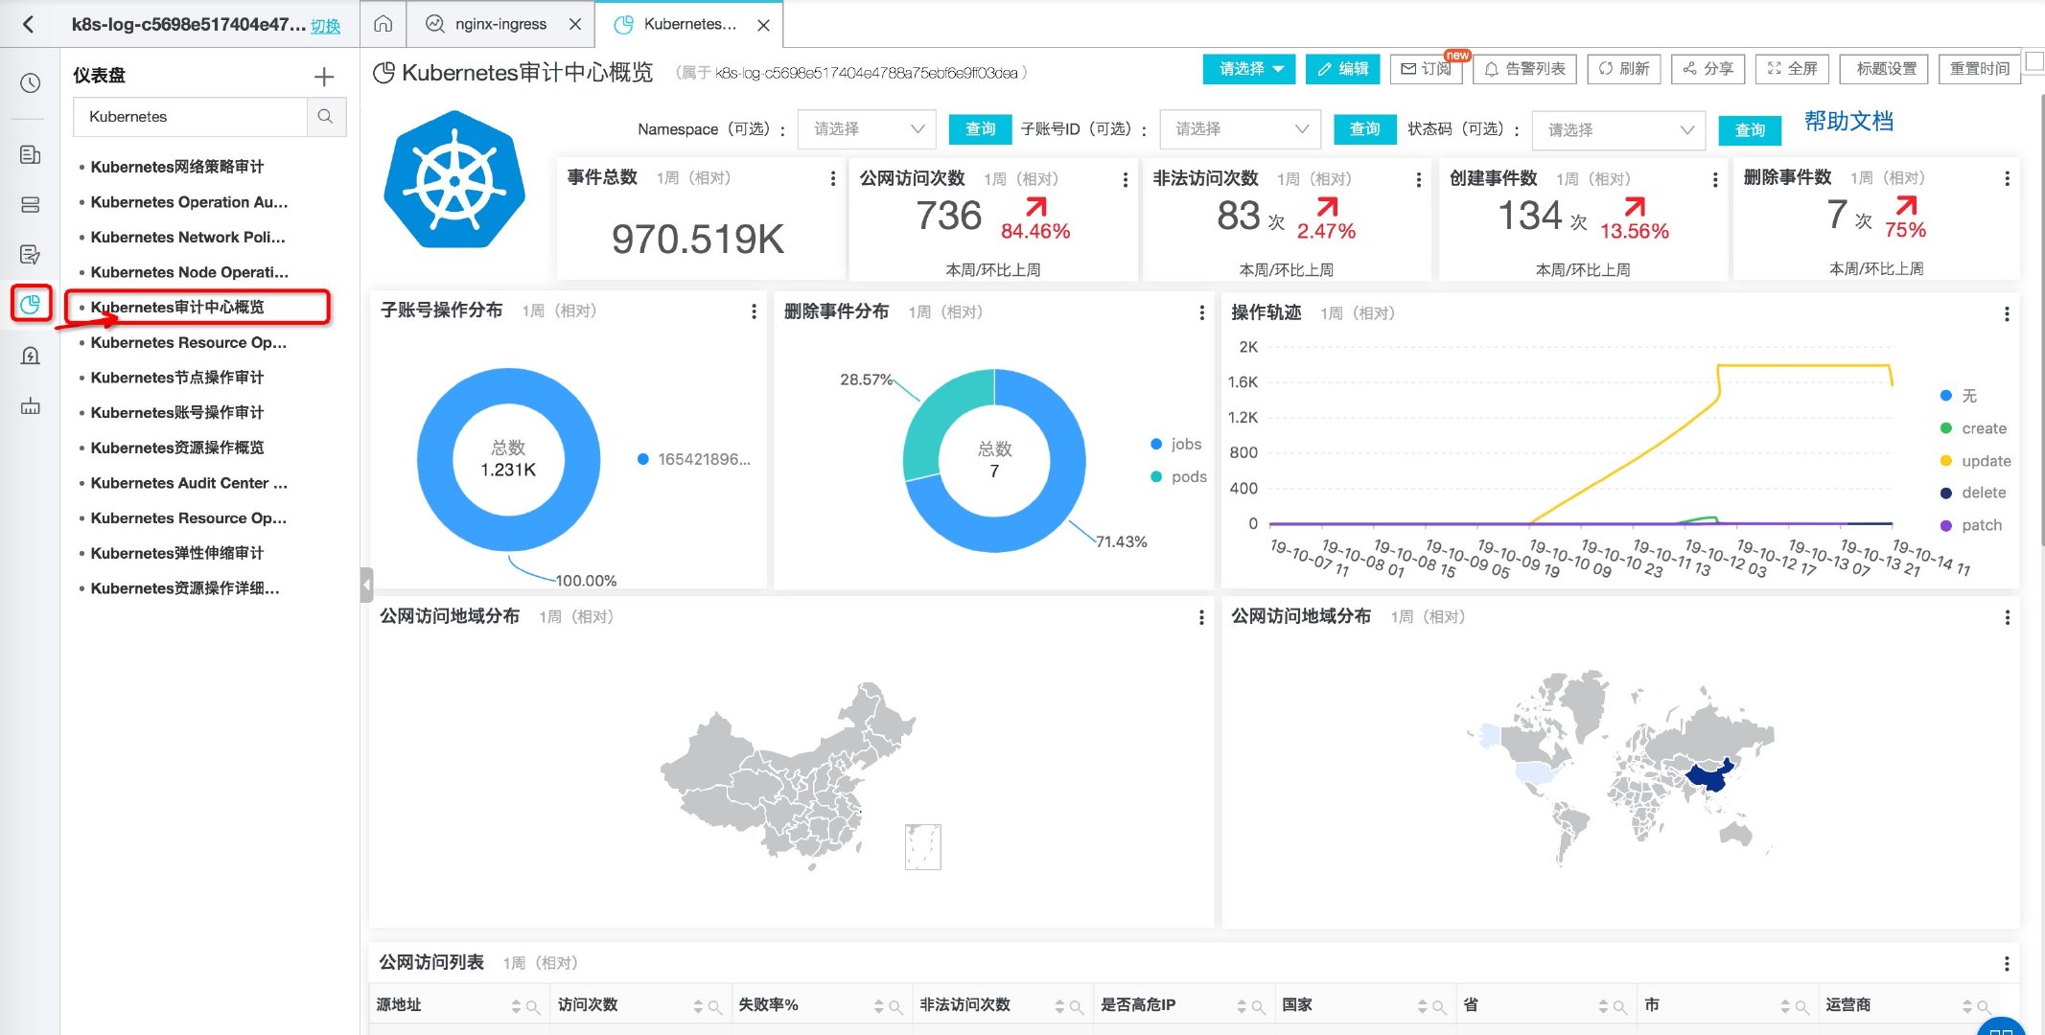The image size is (2045, 1035).
Task: Click the add dashboard plus icon
Action: pyautogui.click(x=324, y=77)
